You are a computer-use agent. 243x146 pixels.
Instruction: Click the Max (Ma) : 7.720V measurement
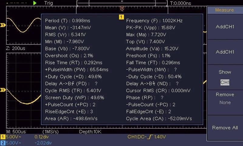point(146,35)
